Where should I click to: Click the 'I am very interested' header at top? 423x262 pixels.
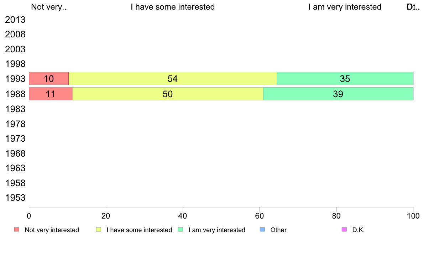coord(345,7)
